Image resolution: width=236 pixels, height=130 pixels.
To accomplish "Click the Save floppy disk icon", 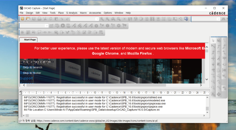I will 34,19.
